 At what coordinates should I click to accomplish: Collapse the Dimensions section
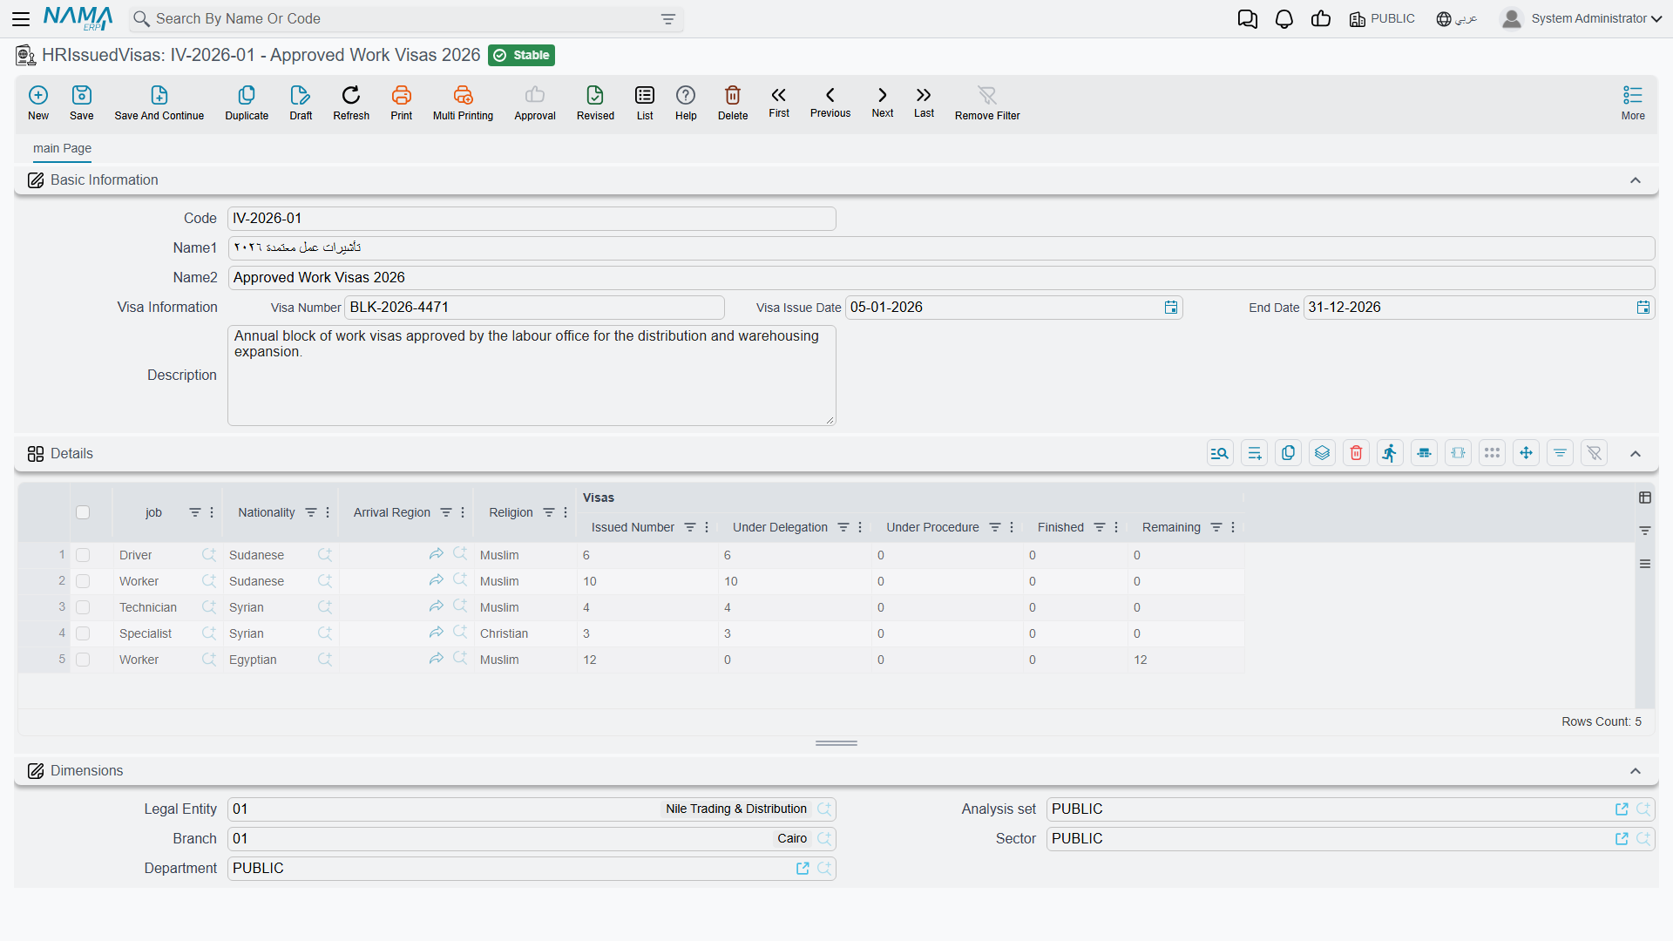pyautogui.click(x=1636, y=771)
